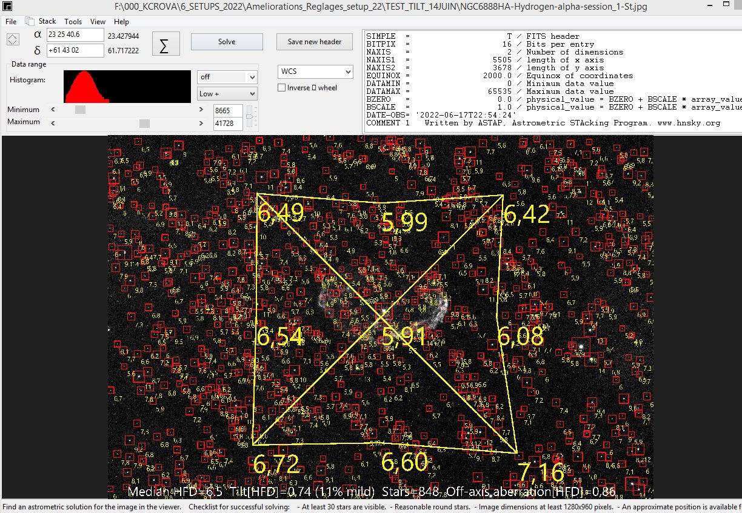The width and height of the screenshot is (742, 513).
Task: Open the 'off' color dropdown
Action: click(x=227, y=77)
